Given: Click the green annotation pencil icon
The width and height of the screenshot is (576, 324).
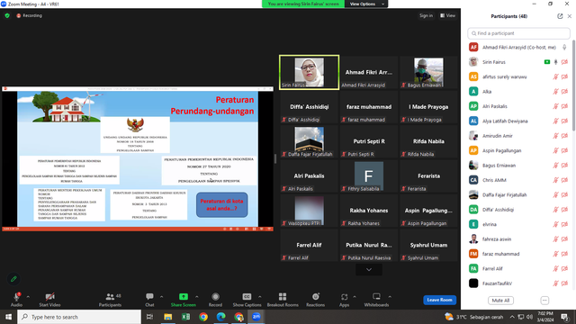Looking at the screenshot, I should pyautogui.click(x=13, y=279).
